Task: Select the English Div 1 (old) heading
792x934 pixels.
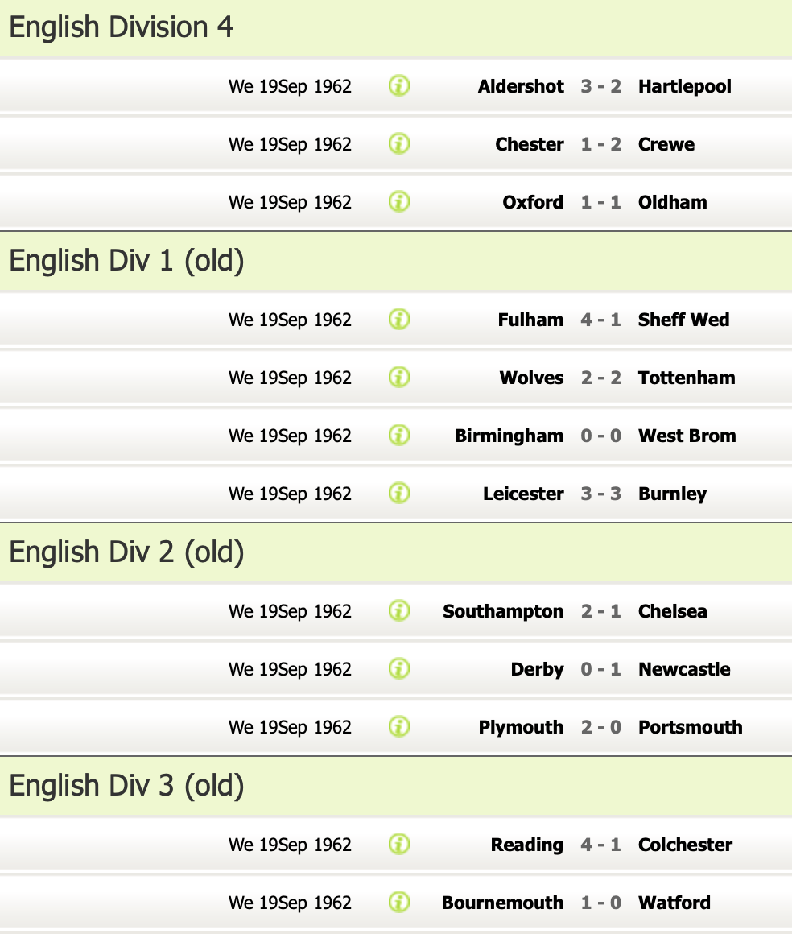Action: click(x=126, y=261)
